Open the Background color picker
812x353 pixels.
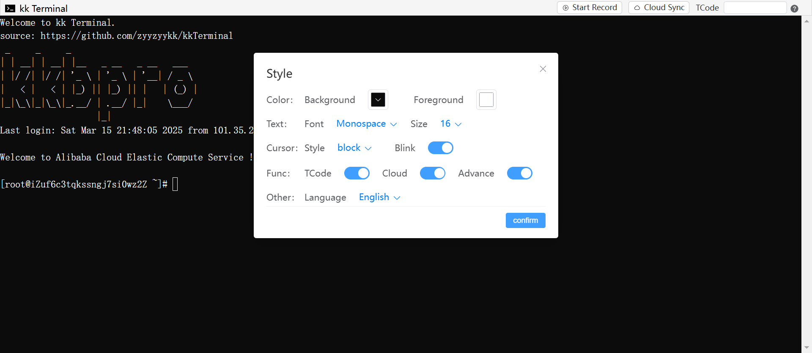coord(378,100)
